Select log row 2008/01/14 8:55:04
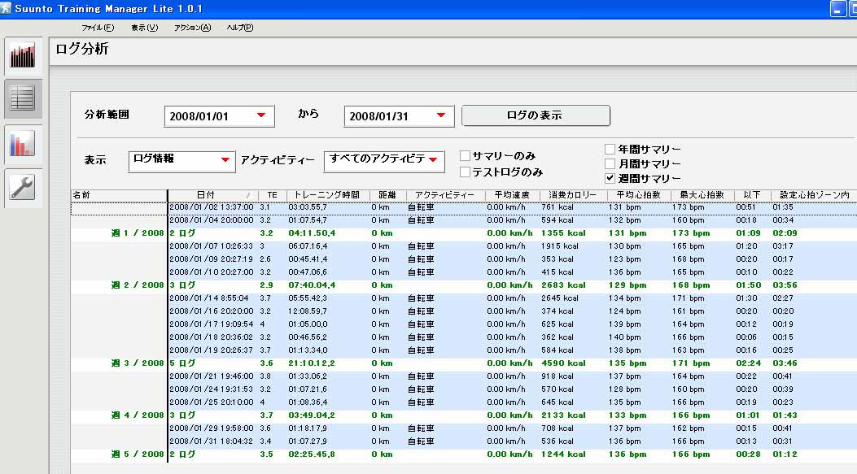Image resolution: width=857 pixels, height=474 pixels. pyautogui.click(x=463, y=298)
